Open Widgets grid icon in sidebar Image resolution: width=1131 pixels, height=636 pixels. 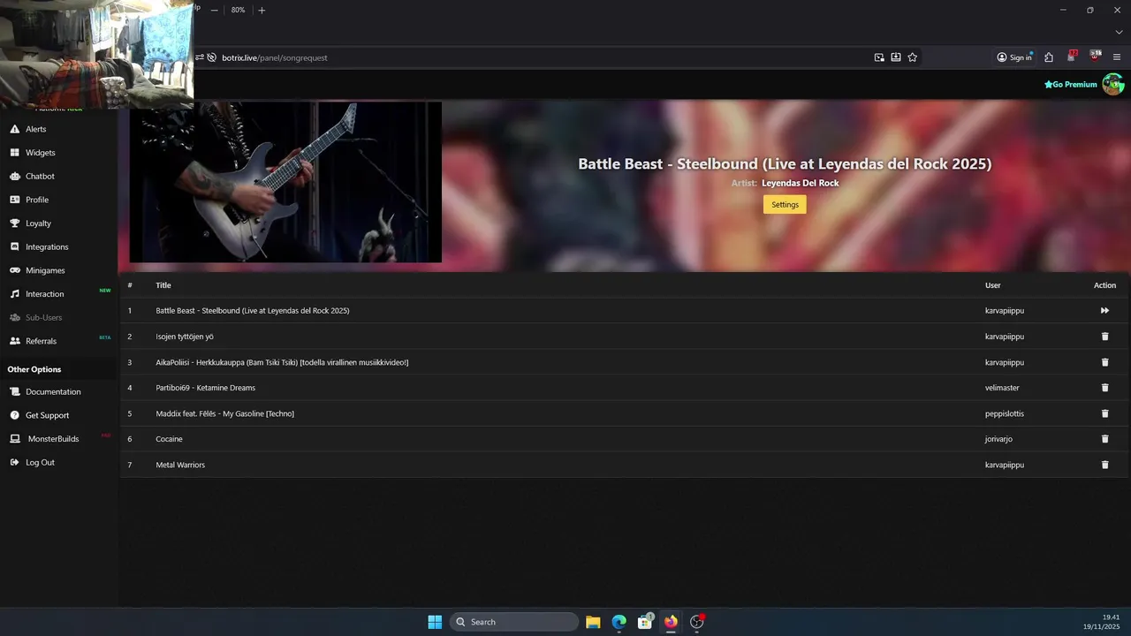point(14,153)
